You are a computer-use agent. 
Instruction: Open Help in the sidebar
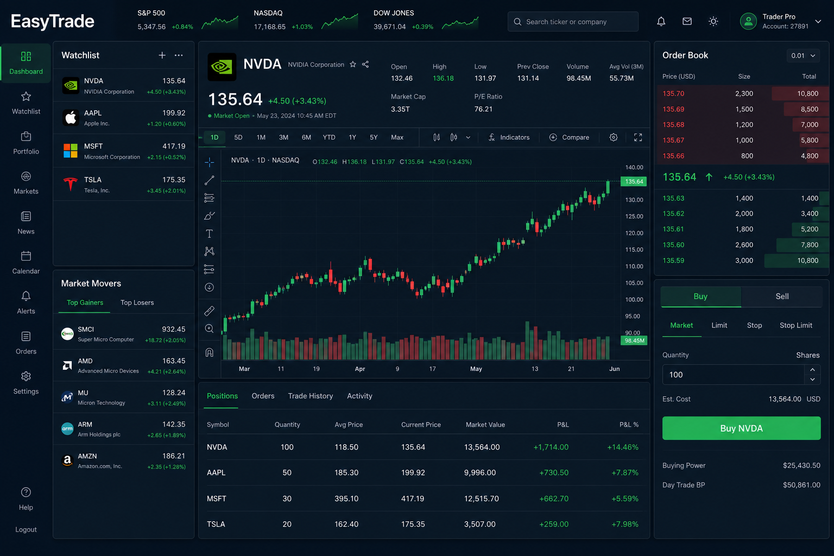click(26, 500)
